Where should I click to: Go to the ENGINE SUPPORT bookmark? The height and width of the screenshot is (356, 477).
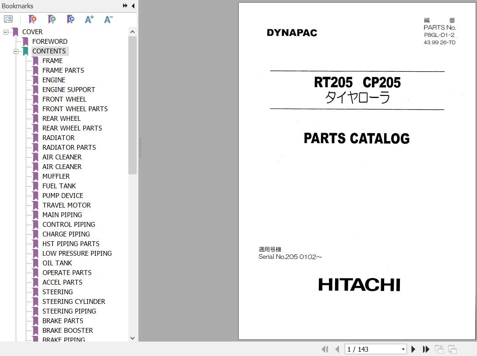(x=68, y=90)
